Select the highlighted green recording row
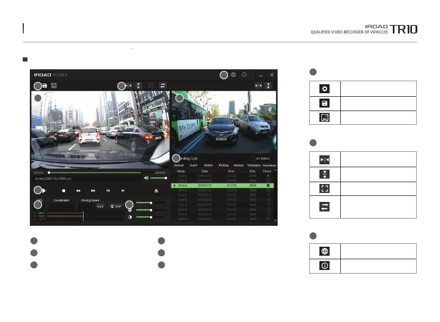This screenshot has height=322, width=440. [x=223, y=186]
